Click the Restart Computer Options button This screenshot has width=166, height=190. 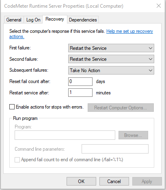[121, 108]
